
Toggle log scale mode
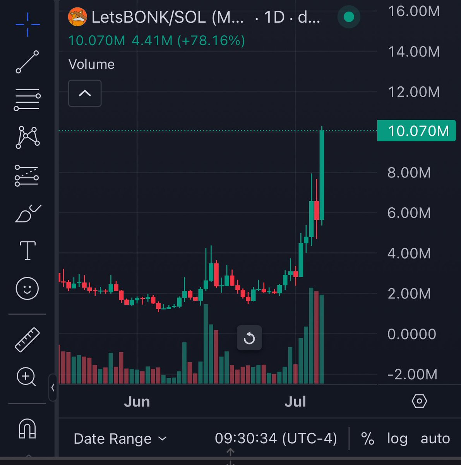click(397, 439)
